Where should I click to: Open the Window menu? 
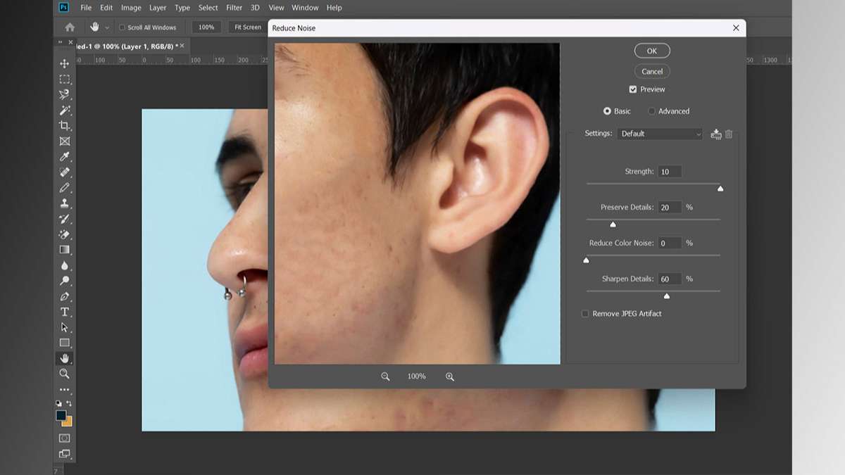(x=305, y=8)
